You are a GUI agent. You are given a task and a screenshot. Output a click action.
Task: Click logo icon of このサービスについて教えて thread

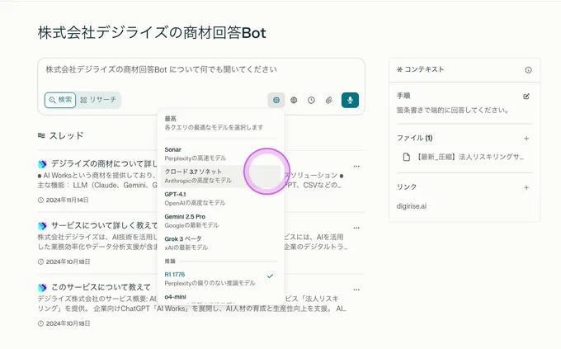pyautogui.click(x=42, y=287)
